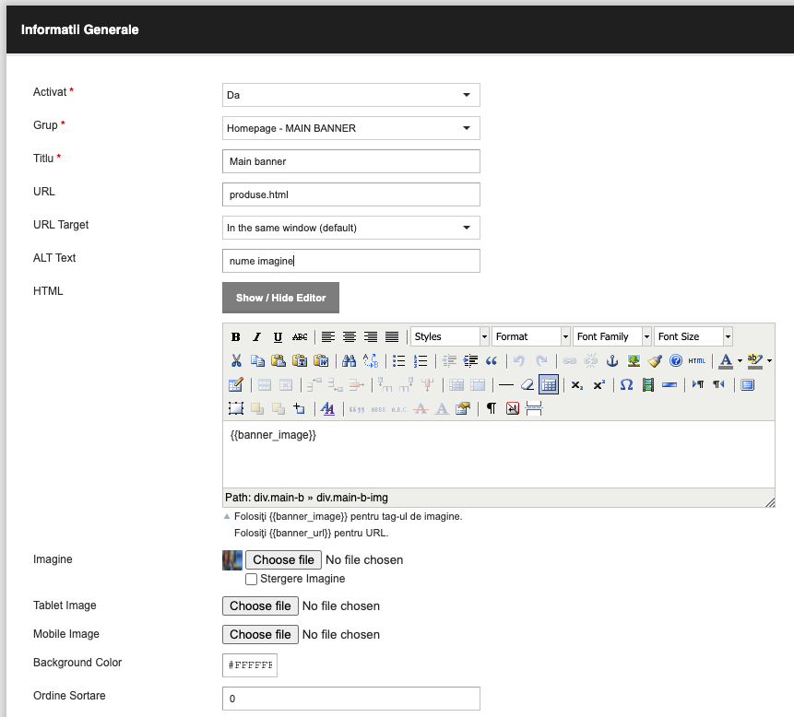Select div.main-b in the editor path
The image size is (794, 717).
[278, 498]
